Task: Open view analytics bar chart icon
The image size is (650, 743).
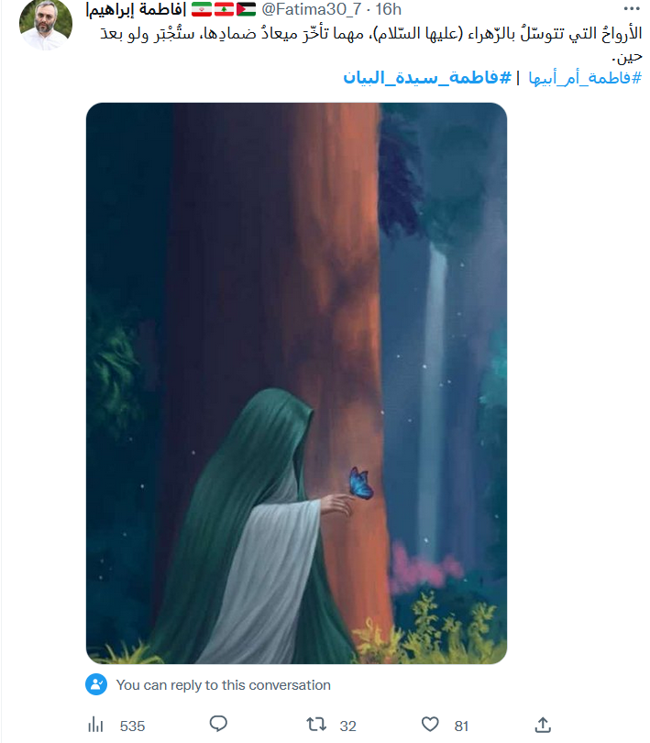Action: coord(95,725)
